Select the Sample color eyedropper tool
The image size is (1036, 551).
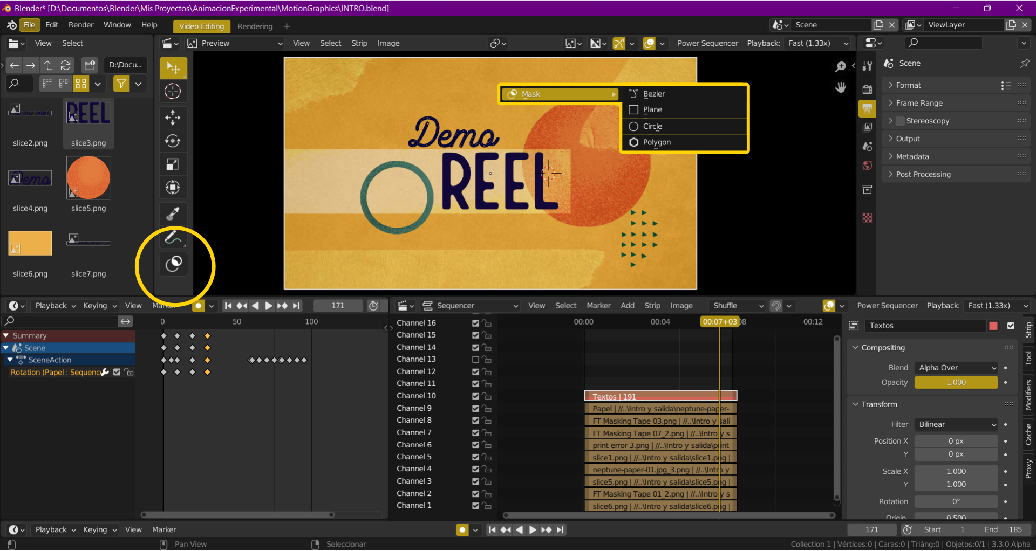tap(173, 213)
